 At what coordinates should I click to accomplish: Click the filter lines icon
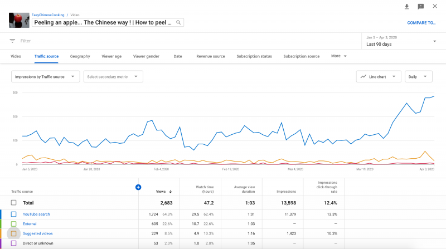12,41
